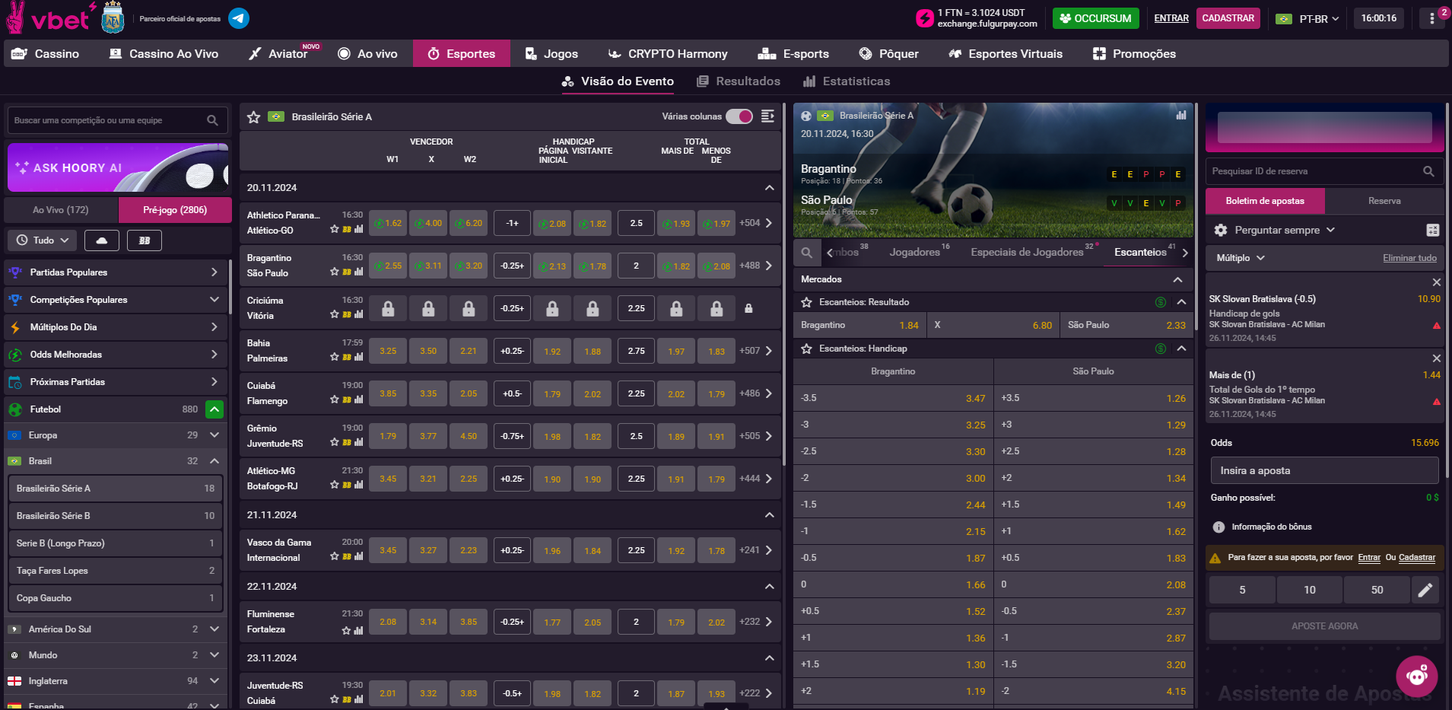Click the Insira a aposta stake field

pos(1324,471)
